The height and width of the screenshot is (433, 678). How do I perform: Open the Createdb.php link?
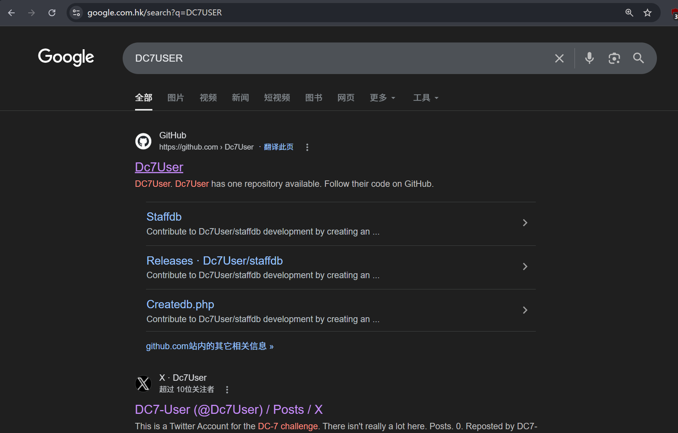tap(180, 304)
